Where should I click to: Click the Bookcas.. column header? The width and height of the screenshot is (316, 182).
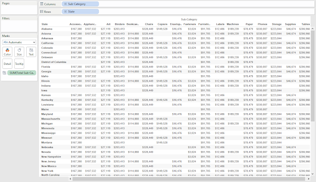(133, 24)
